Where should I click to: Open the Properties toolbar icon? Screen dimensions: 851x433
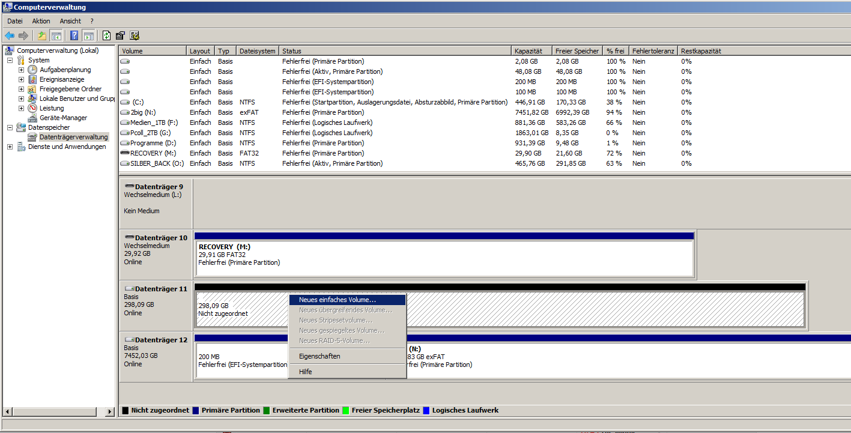[120, 35]
